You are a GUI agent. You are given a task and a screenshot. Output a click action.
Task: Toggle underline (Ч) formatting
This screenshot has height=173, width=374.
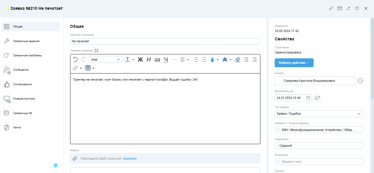click(166, 59)
